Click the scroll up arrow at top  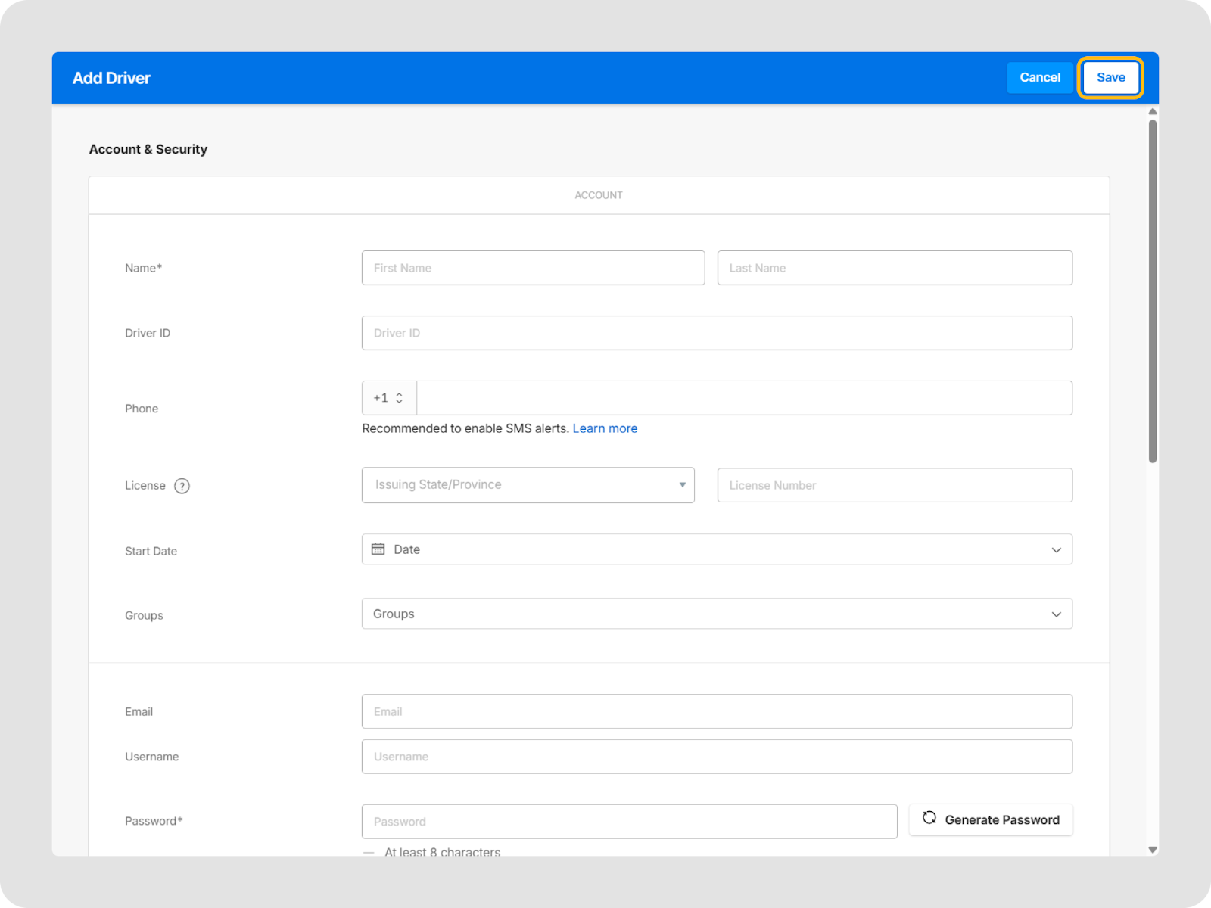point(1152,112)
